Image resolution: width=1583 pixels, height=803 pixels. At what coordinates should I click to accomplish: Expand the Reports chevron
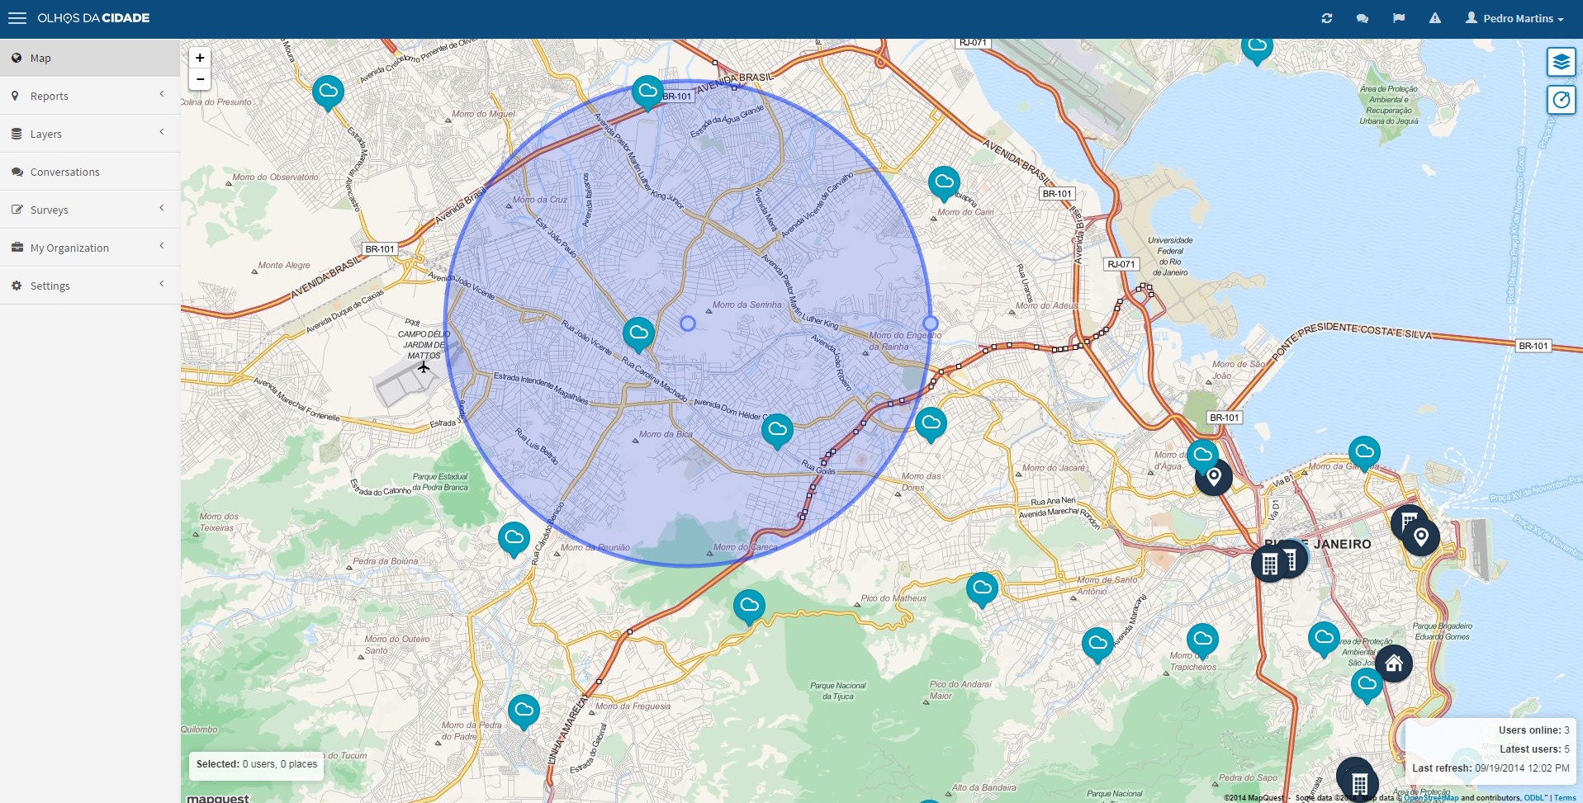162,94
